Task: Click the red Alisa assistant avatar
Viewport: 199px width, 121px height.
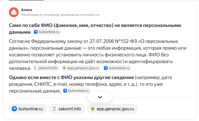Action: pyautogui.click(x=14, y=12)
